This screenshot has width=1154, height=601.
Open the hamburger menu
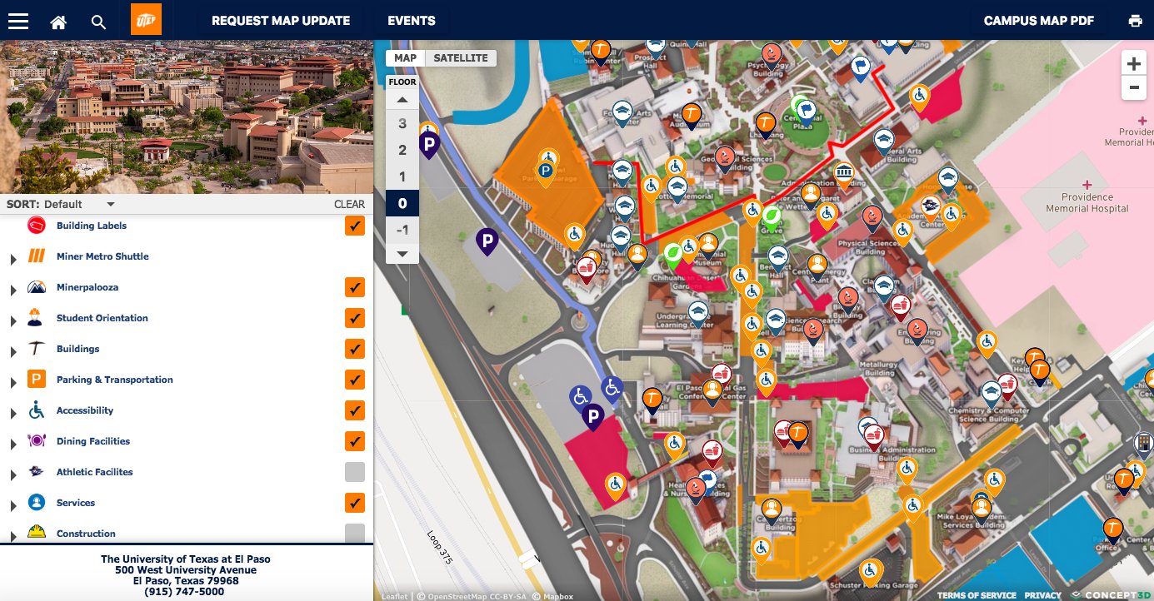click(18, 22)
